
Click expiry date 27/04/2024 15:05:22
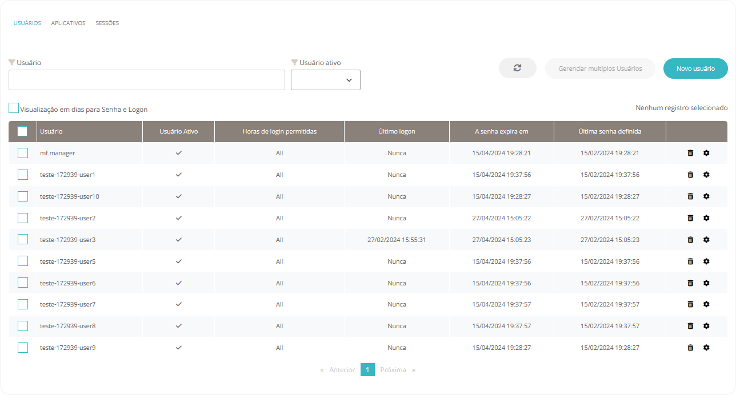click(x=502, y=218)
